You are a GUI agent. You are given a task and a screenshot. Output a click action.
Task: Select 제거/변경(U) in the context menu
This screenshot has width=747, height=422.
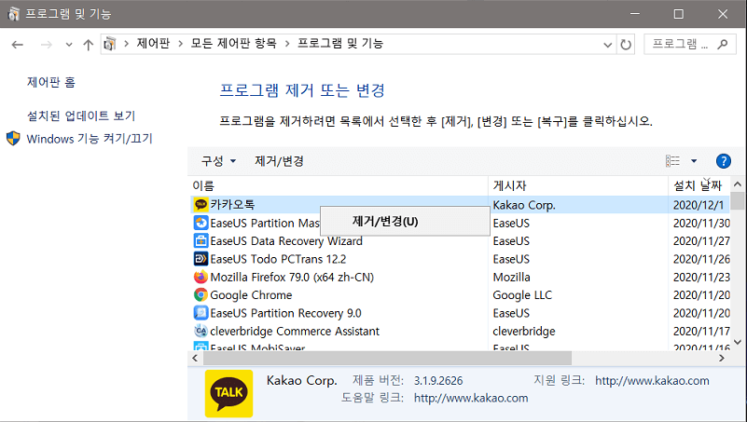point(405,221)
